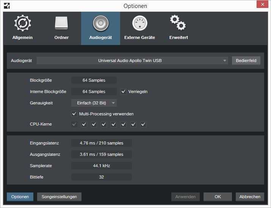271x208 pixels.
Task: Toggle the second CPU-Kerne checkbox
Action: [x=84, y=124]
